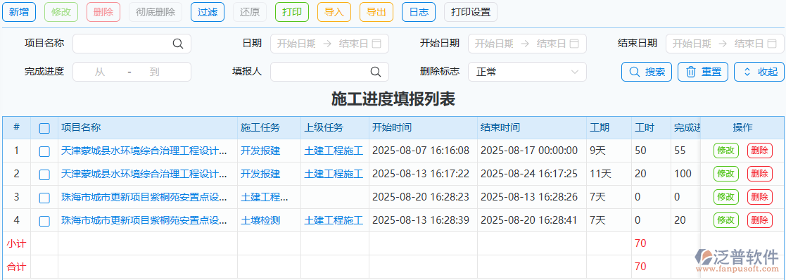Viewport: 786px width, 280px height.
Task: Open row 3 project link 珠海市城市更新
Action: pyautogui.click(x=144, y=198)
